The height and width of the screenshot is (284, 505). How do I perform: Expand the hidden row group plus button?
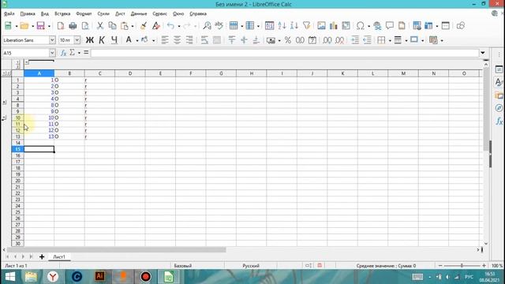(x=4, y=102)
